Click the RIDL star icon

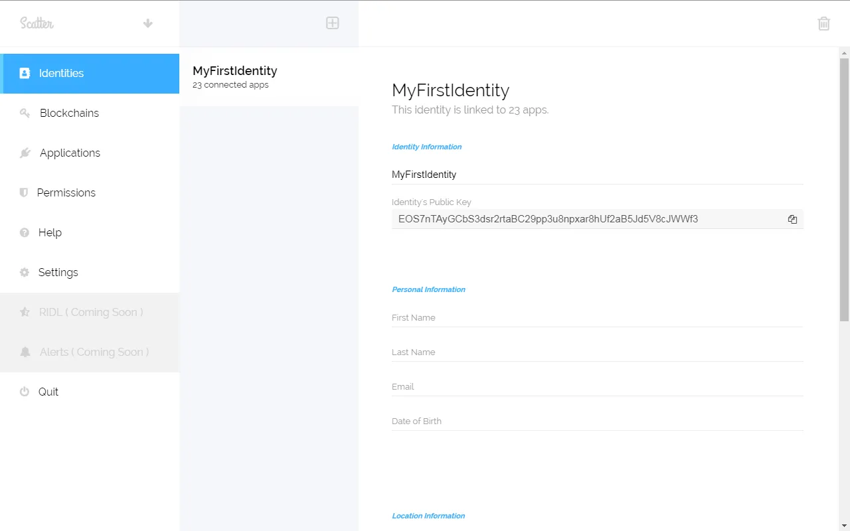coord(25,312)
